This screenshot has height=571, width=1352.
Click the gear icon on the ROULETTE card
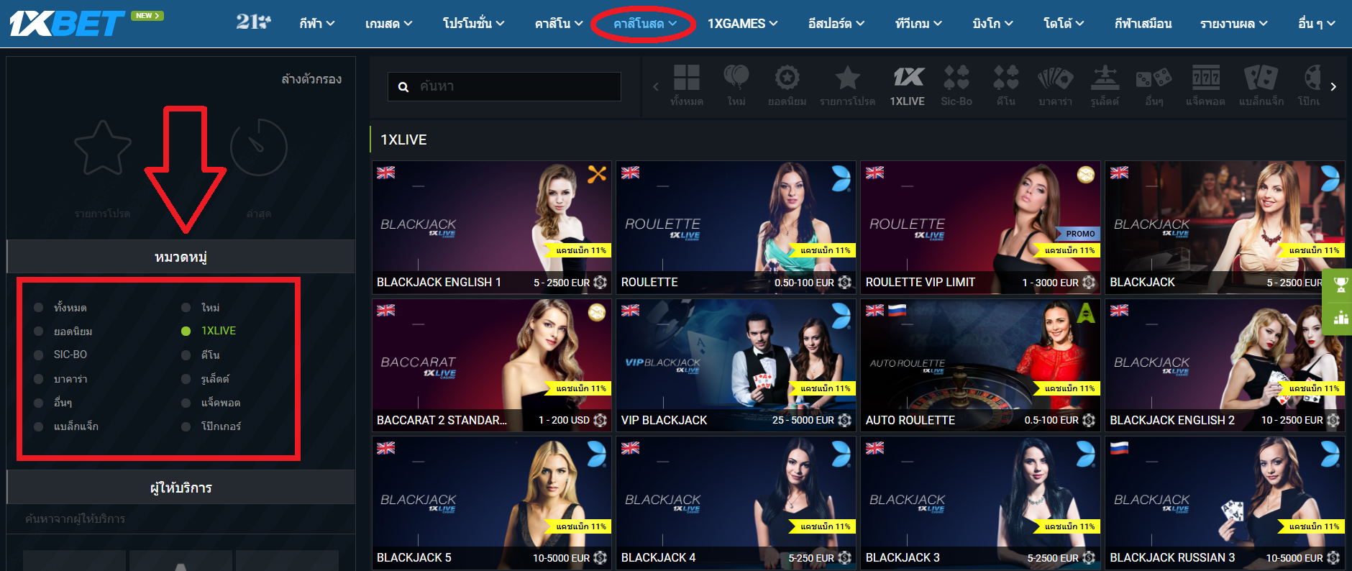point(845,282)
